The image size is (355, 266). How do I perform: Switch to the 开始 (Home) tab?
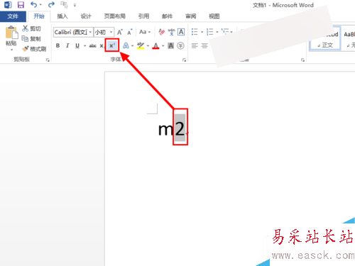point(39,16)
